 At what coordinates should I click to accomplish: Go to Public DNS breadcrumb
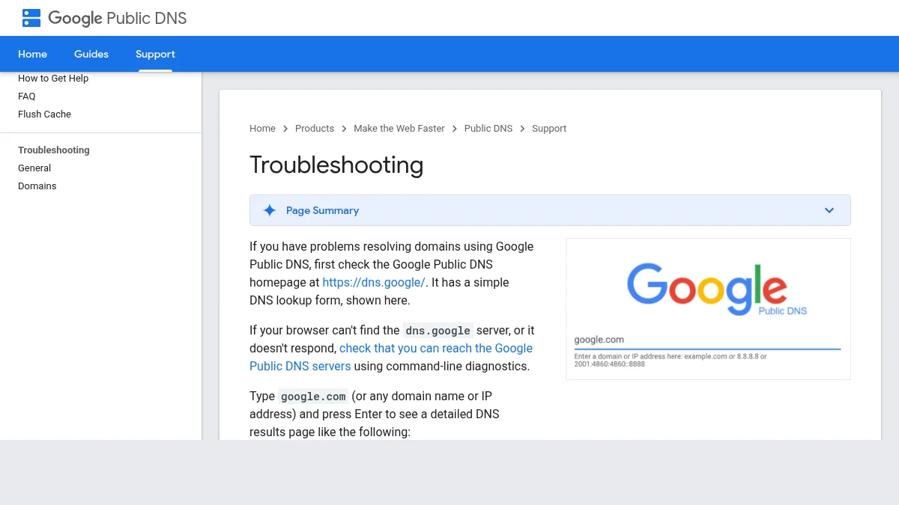pos(488,129)
